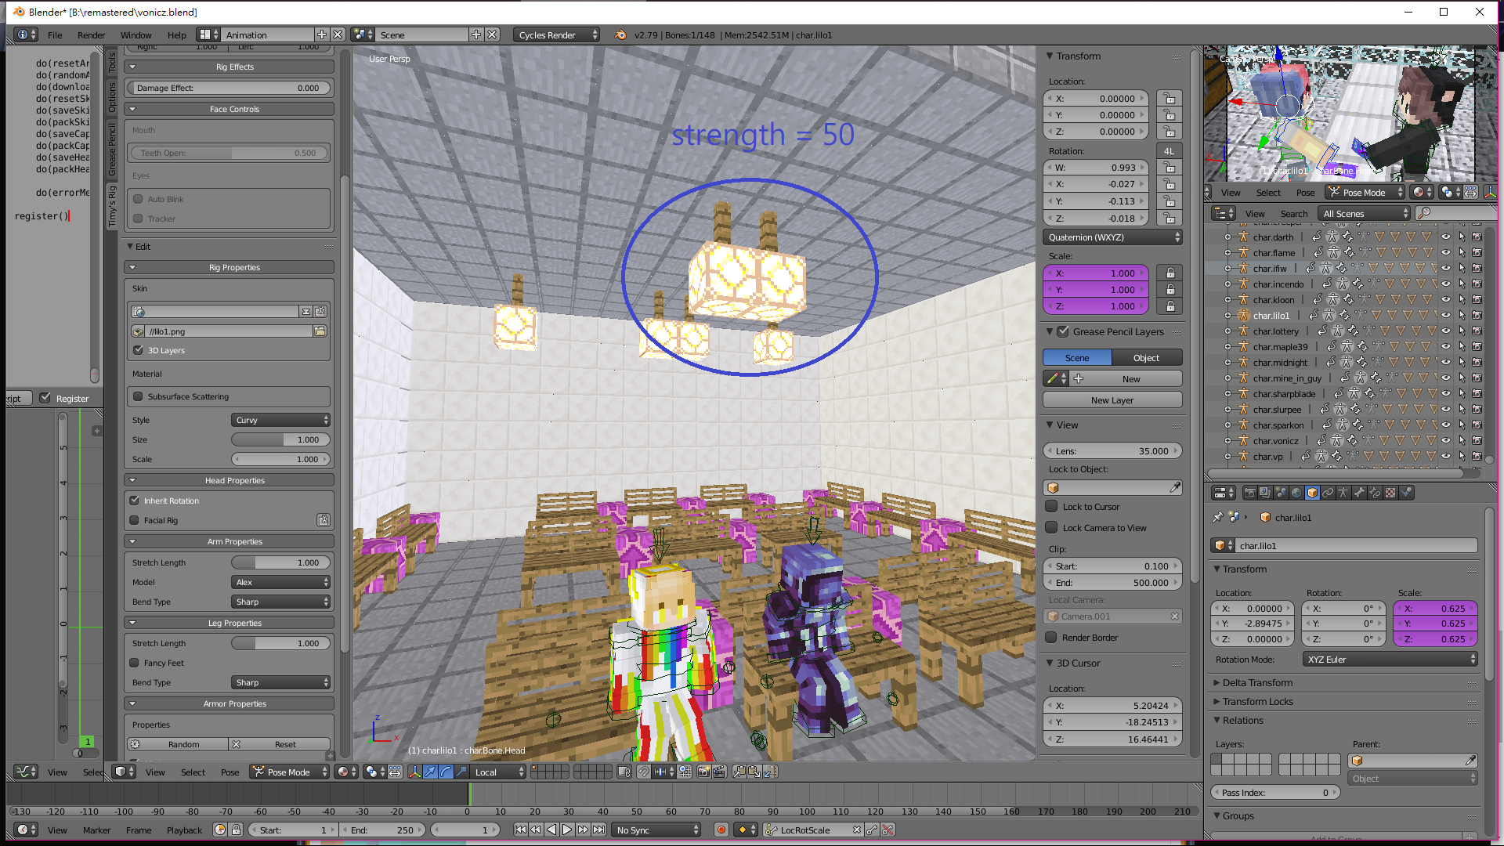The image size is (1504, 846).
Task: Toggle the Inherit Rotation checkbox
Action: click(134, 501)
